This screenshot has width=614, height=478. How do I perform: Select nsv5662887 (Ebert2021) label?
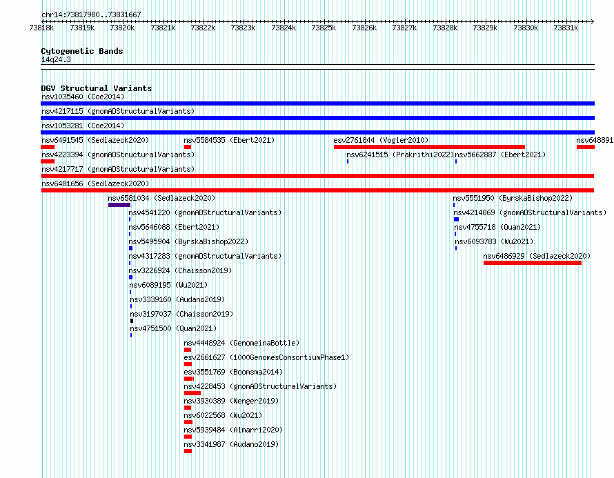[500, 155]
